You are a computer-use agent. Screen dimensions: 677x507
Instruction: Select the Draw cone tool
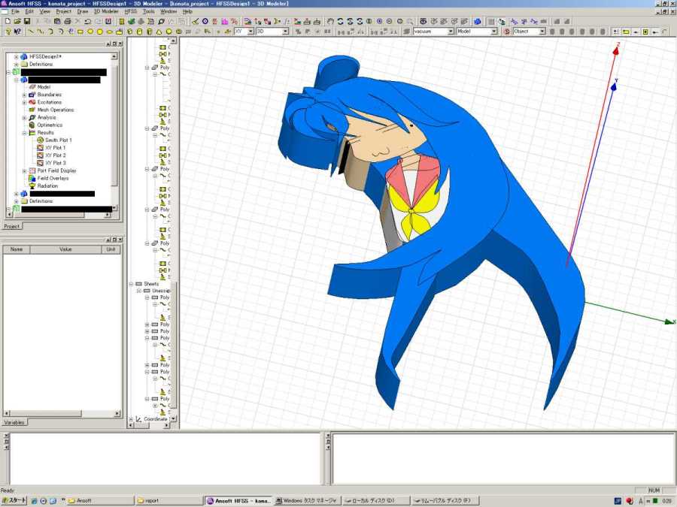point(159,32)
